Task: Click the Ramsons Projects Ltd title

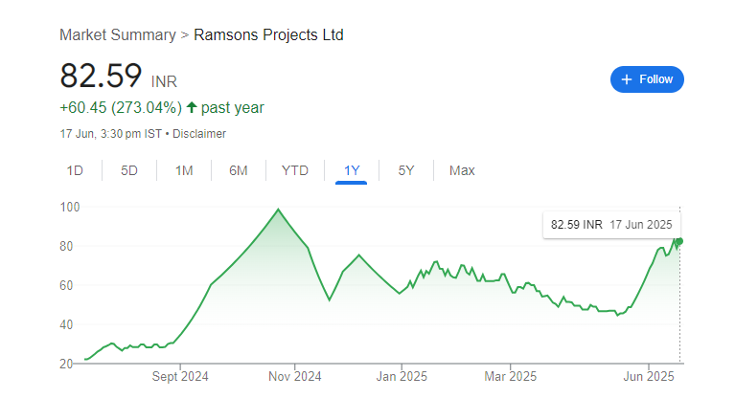Action: click(268, 35)
